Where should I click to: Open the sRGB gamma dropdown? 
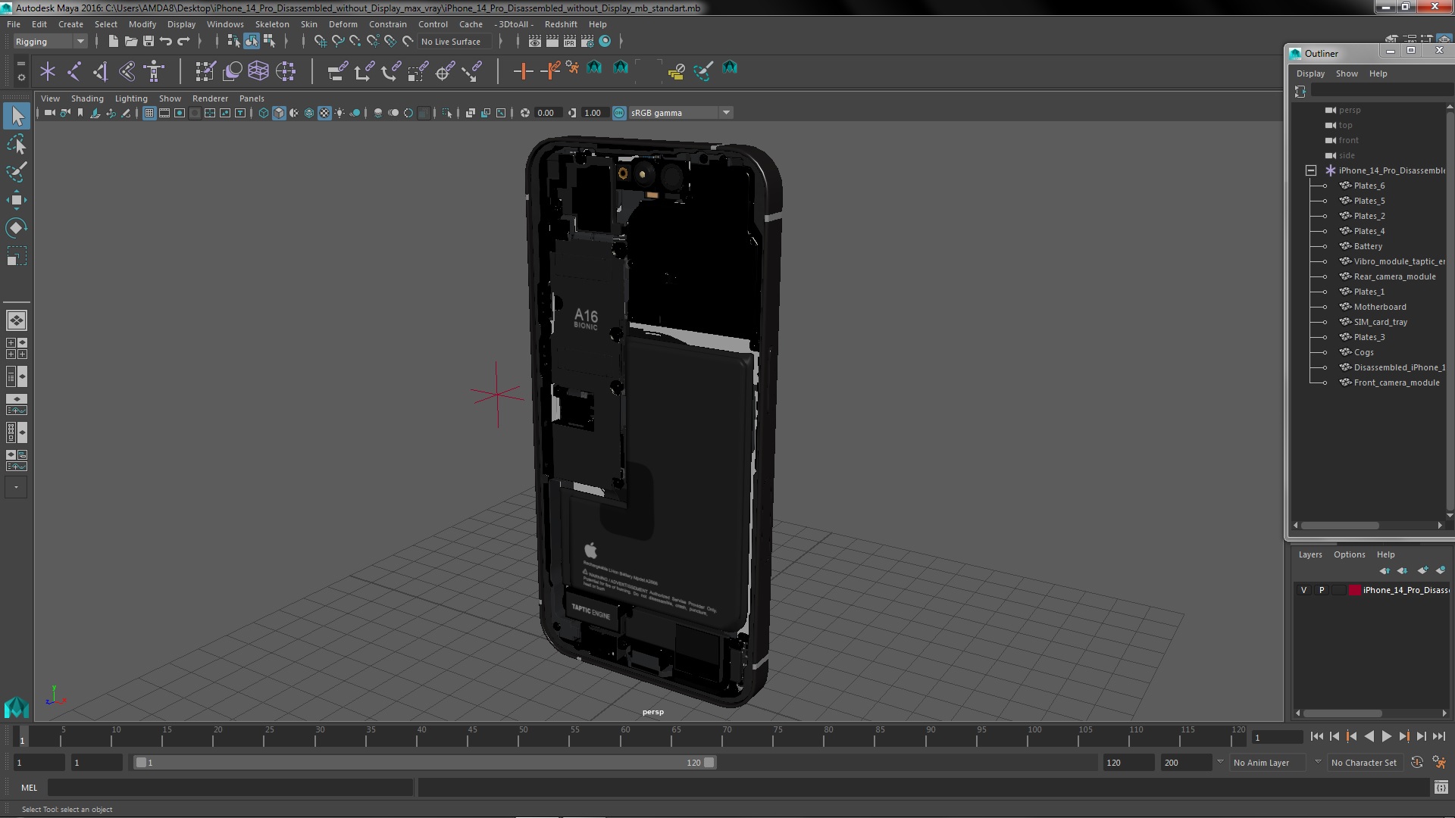click(x=681, y=113)
